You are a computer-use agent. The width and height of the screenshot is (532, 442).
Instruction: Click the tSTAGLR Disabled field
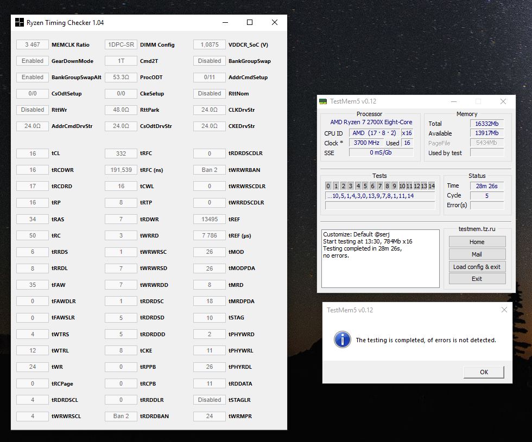pos(210,400)
